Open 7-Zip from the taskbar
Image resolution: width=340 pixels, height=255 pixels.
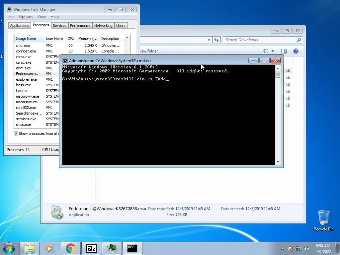[91, 248]
